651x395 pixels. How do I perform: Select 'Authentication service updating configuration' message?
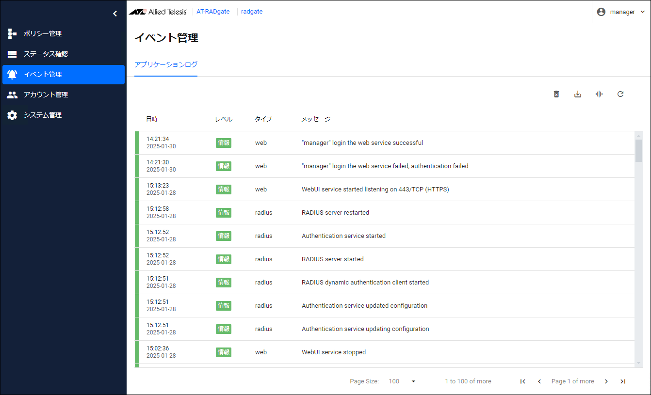click(365, 329)
